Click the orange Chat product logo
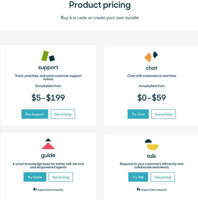 pyautogui.click(x=151, y=57)
